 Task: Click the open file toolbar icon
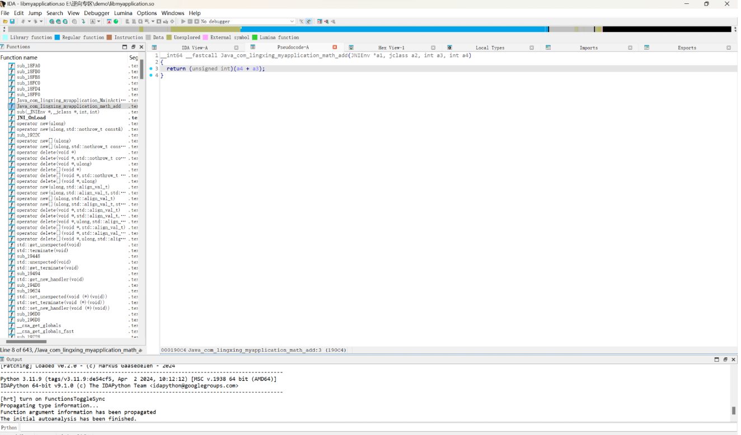pyautogui.click(x=5, y=21)
